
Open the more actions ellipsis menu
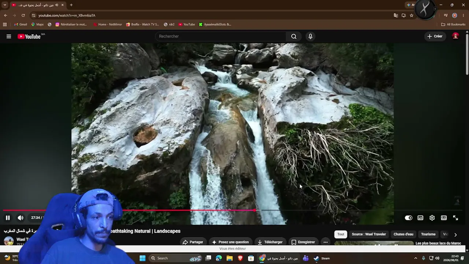(325, 242)
